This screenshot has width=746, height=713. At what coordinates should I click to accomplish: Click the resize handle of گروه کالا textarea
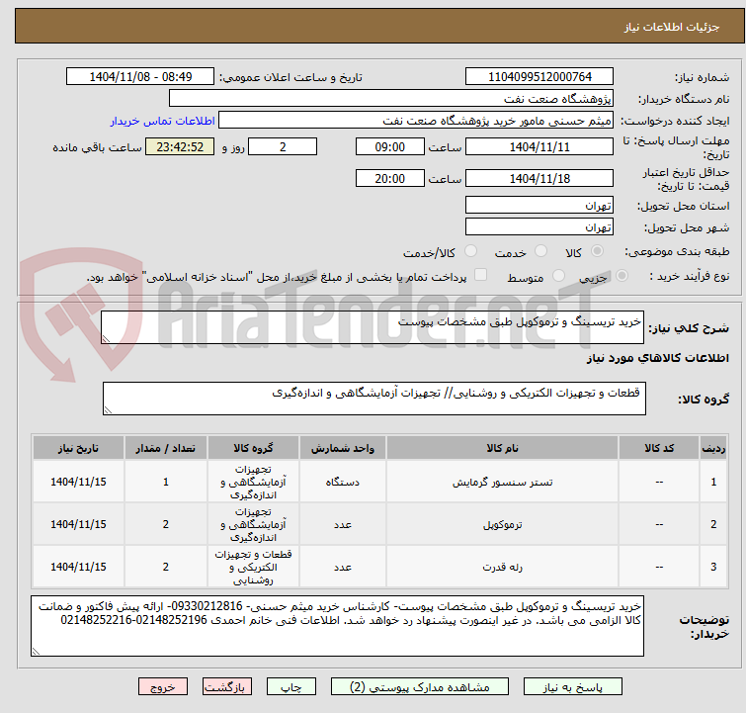pos(108,409)
